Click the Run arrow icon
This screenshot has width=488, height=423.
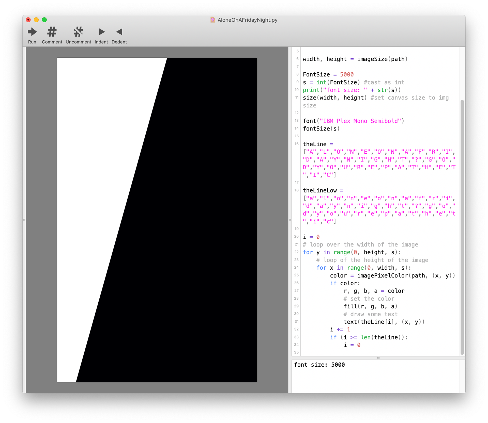(x=32, y=32)
